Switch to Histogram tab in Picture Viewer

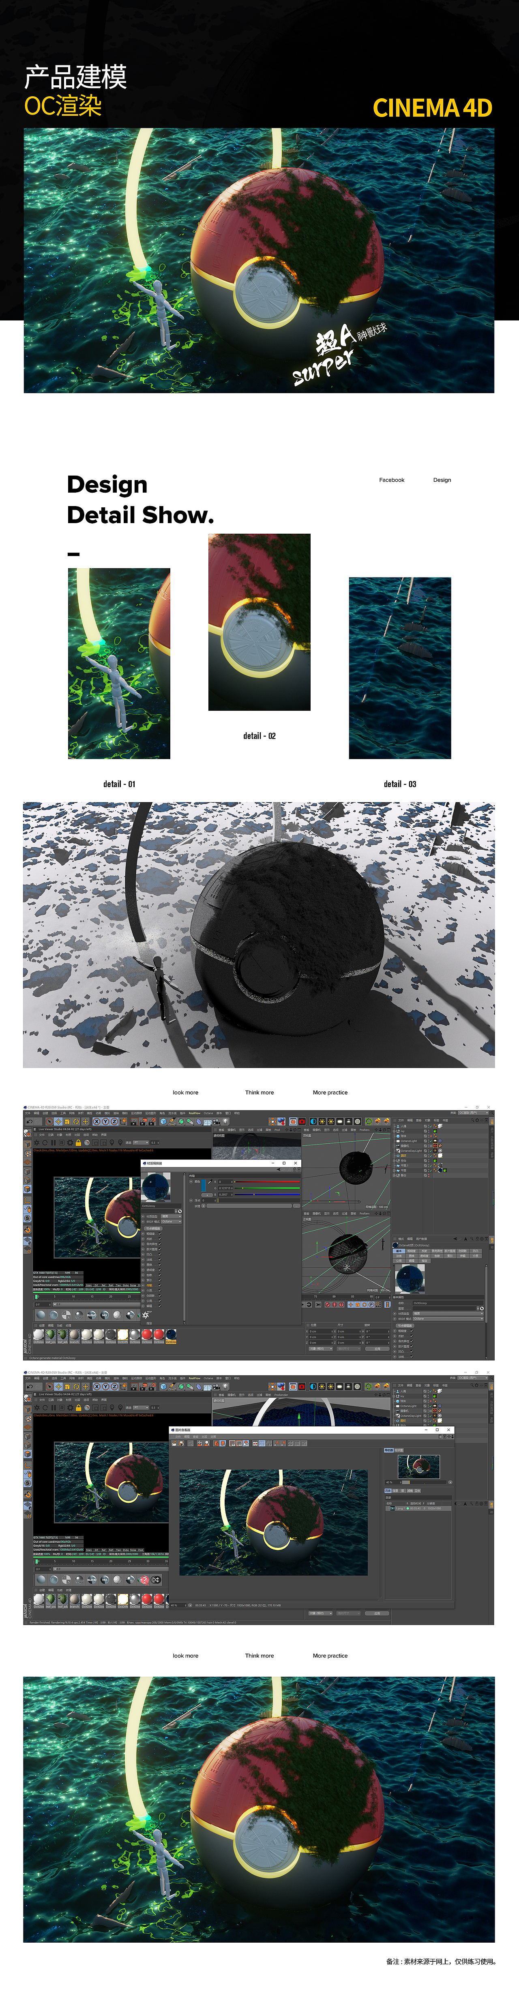pyautogui.click(x=399, y=1450)
